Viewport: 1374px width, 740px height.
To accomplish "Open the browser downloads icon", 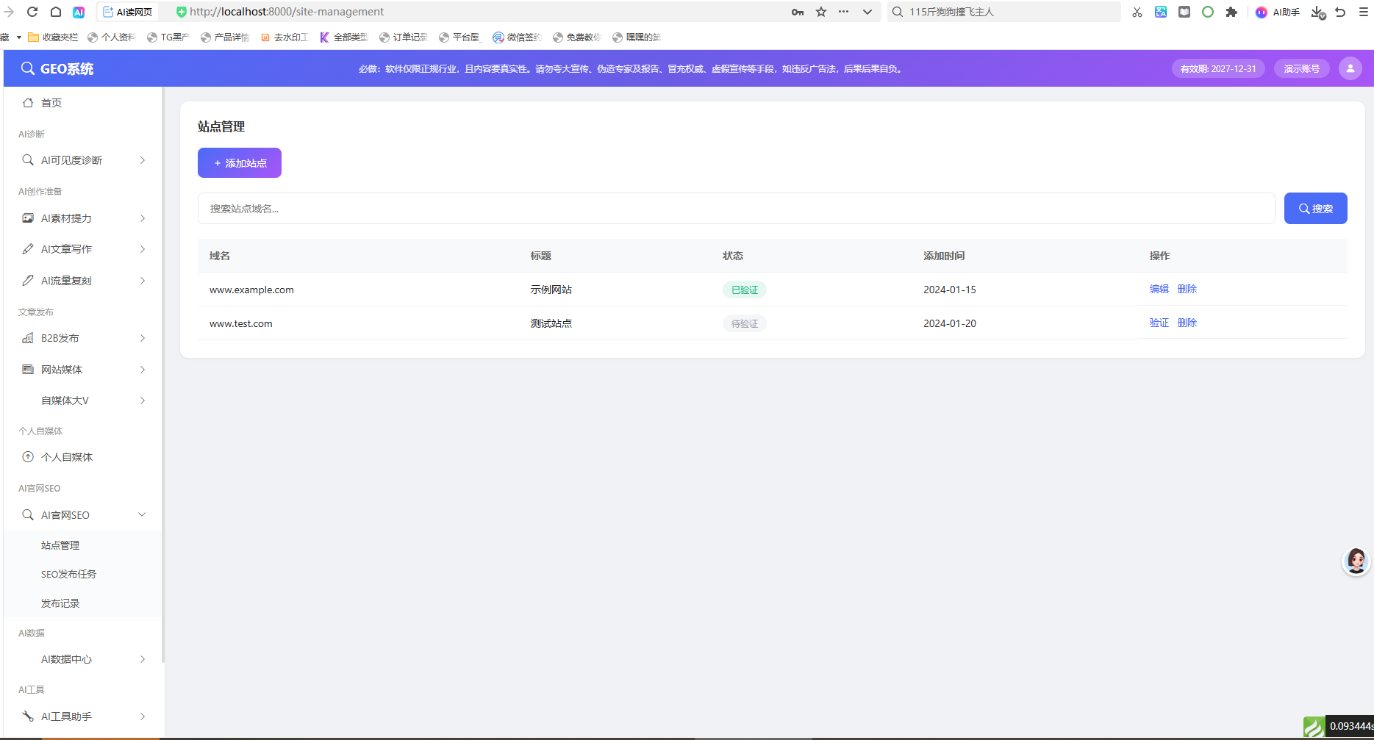I will [1318, 12].
